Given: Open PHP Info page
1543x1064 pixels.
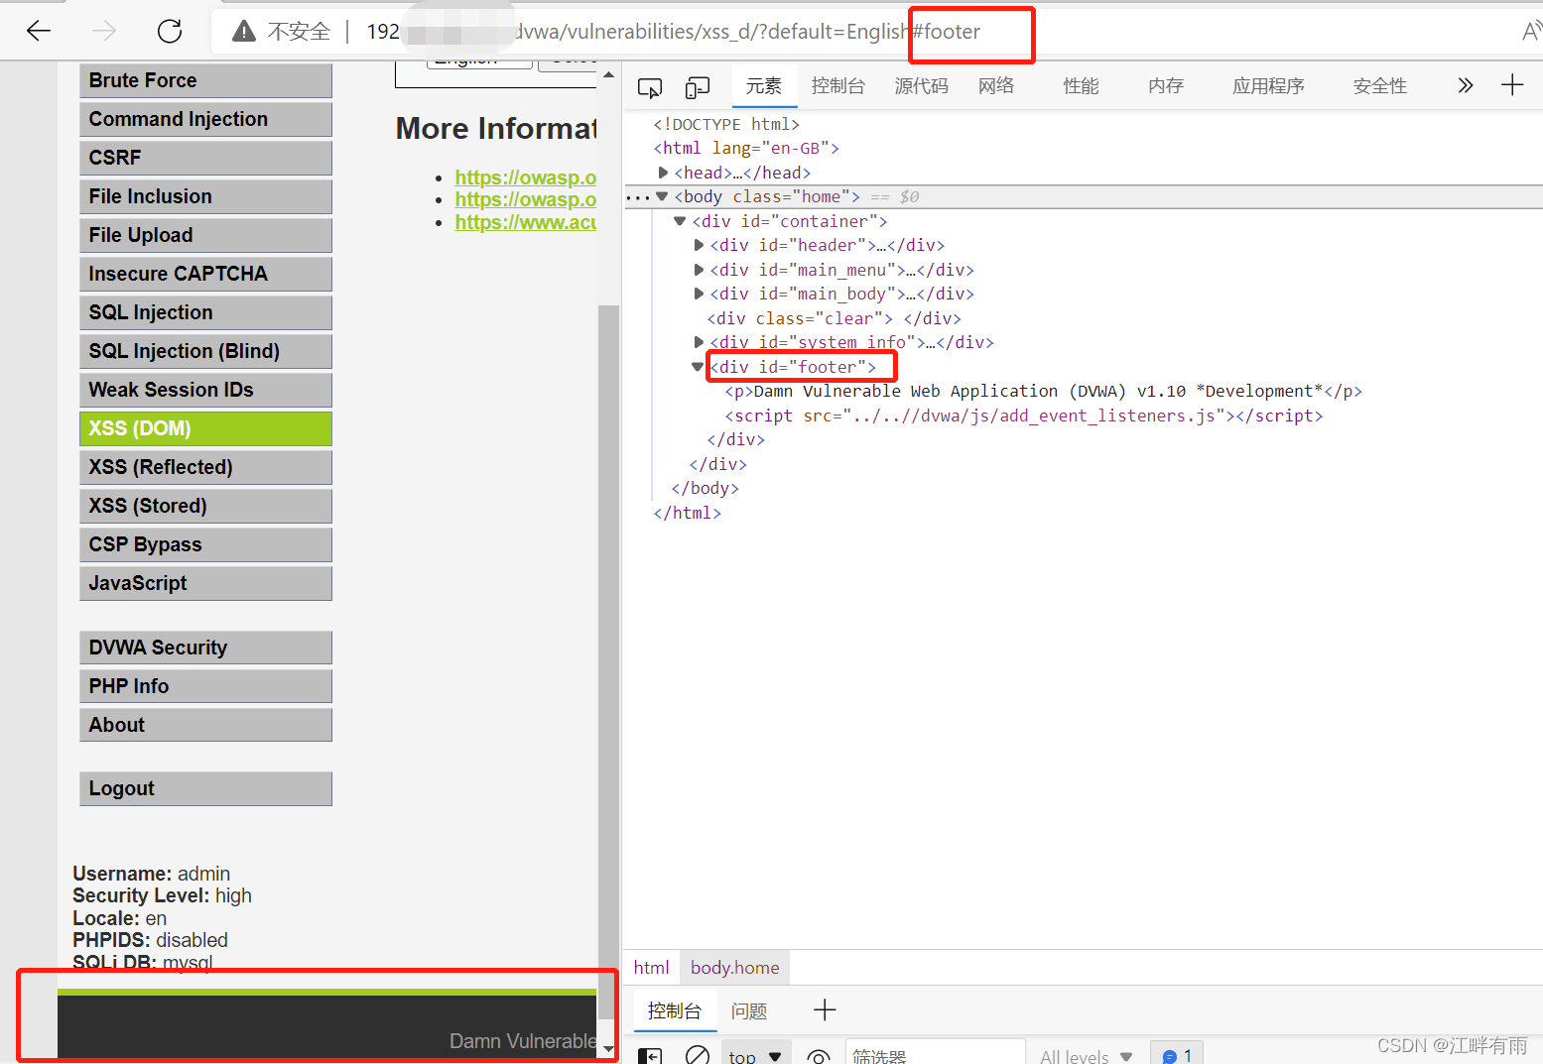Looking at the screenshot, I should [x=205, y=686].
